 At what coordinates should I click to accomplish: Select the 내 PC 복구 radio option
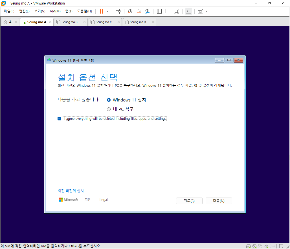[109, 109]
